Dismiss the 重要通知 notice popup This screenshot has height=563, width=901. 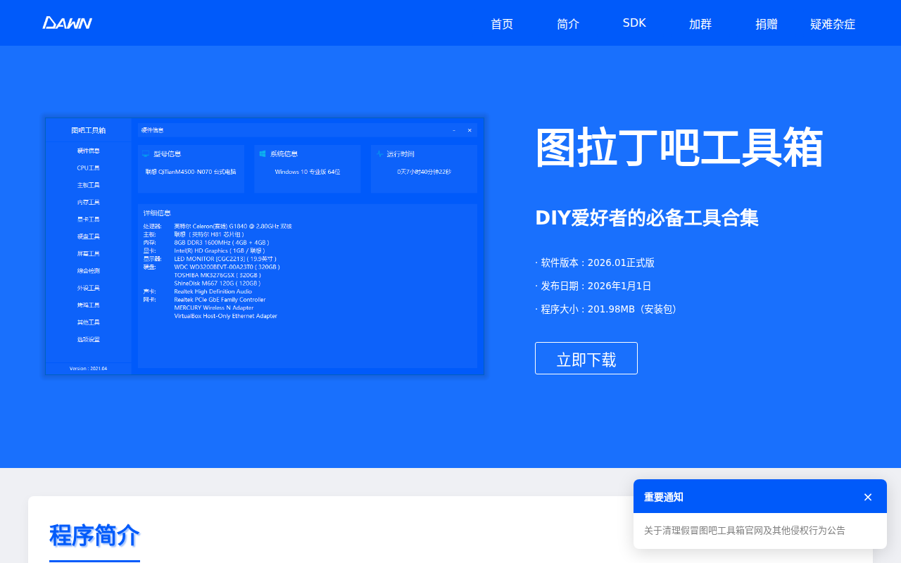pos(867,497)
